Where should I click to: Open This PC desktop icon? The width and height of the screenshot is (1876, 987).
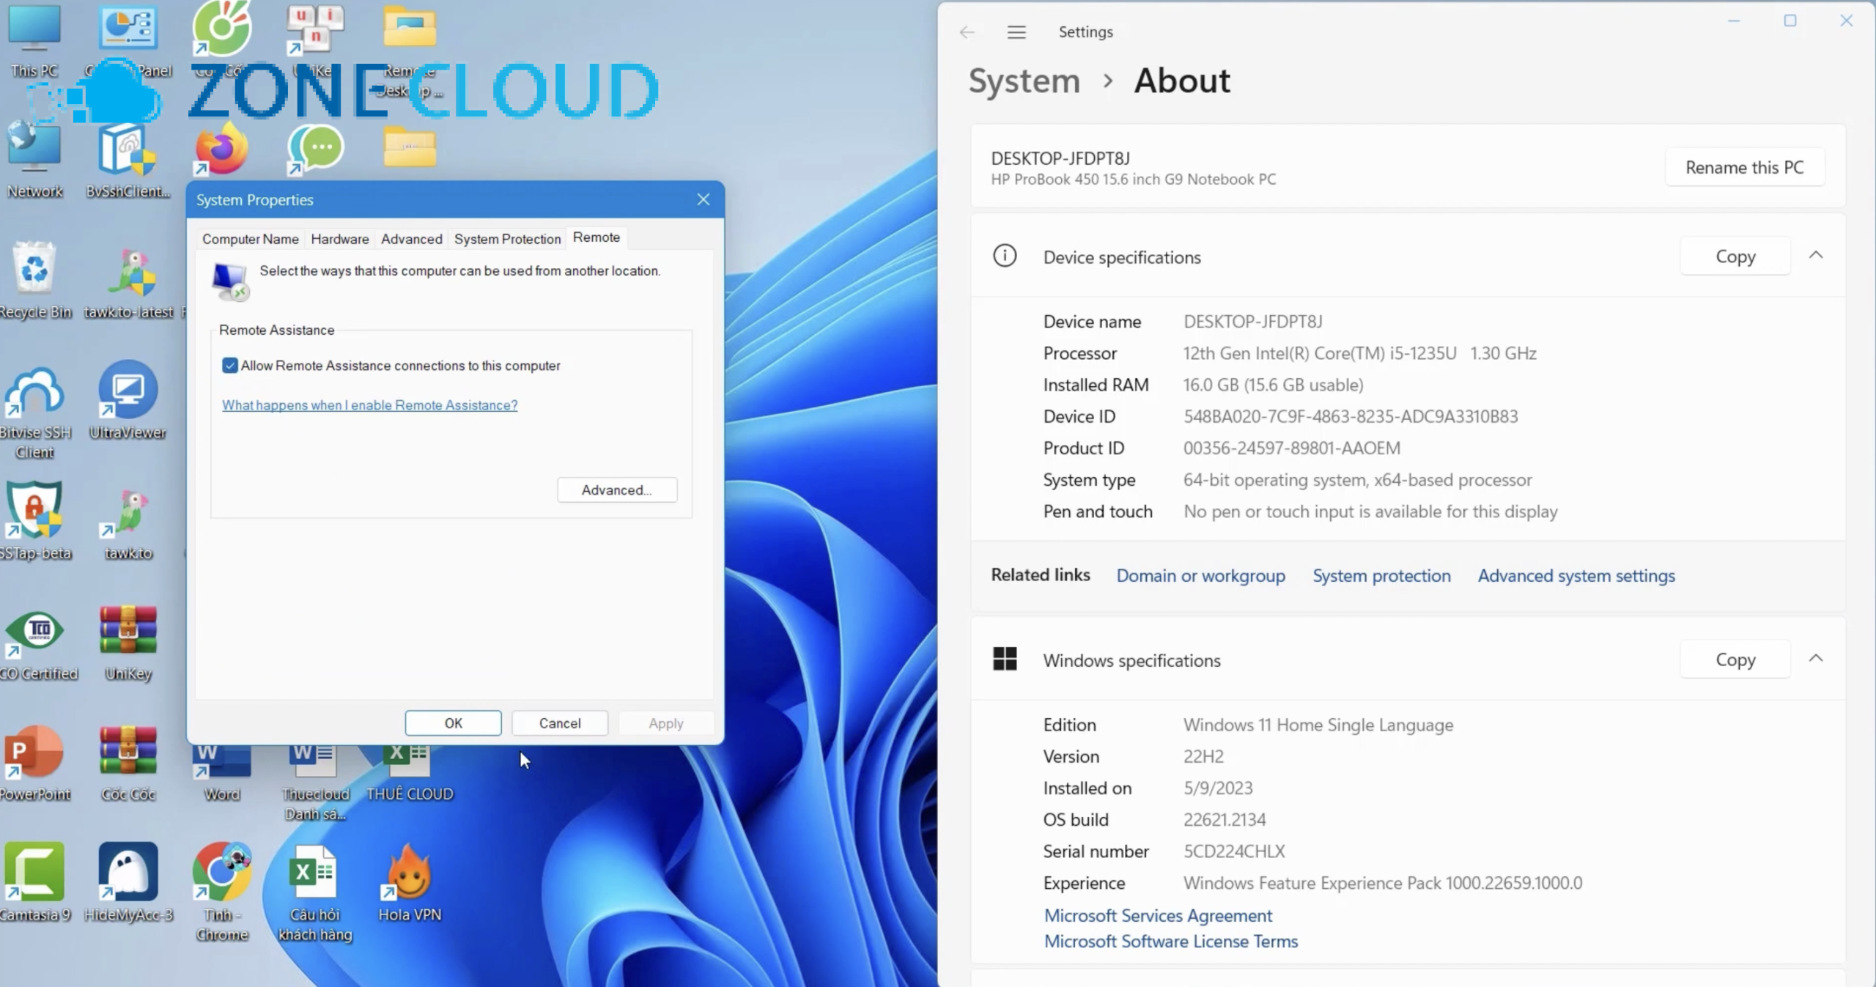[x=34, y=40]
